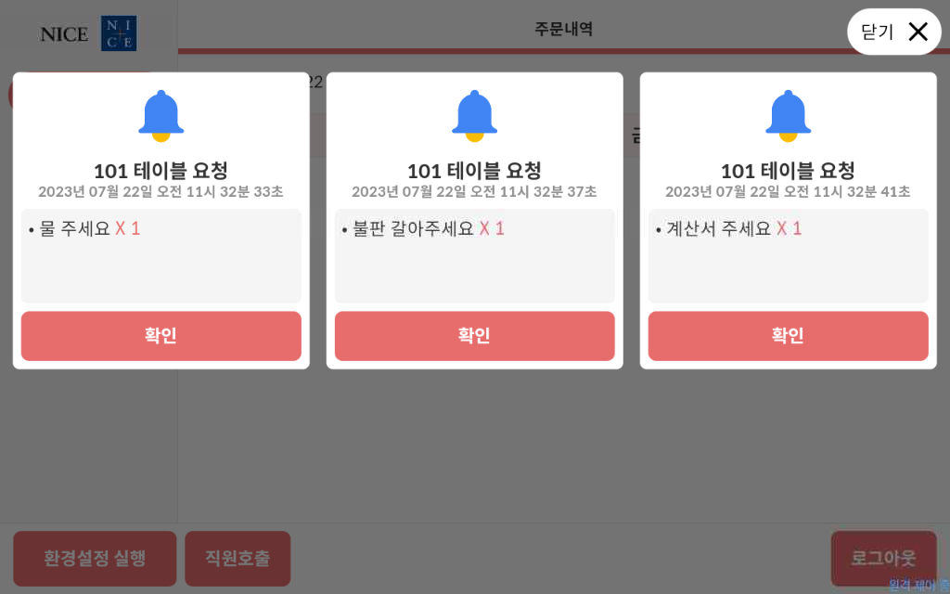Confirm the 물 주세요 request
Viewport: 950px width, 594px height.
tap(160, 336)
